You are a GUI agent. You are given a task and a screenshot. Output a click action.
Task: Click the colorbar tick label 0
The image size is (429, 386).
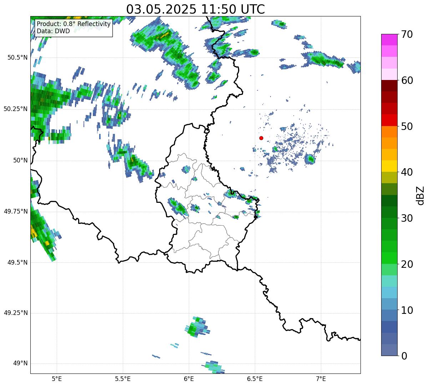pos(404,356)
